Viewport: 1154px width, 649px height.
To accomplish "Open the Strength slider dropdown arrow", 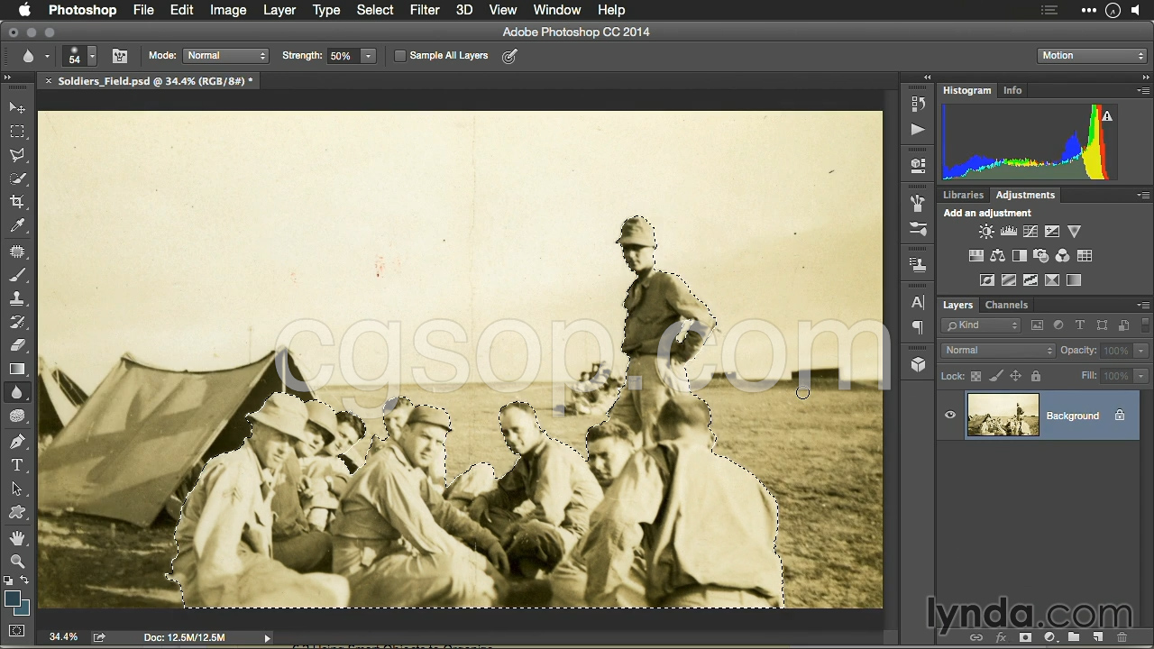I will [368, 56].
